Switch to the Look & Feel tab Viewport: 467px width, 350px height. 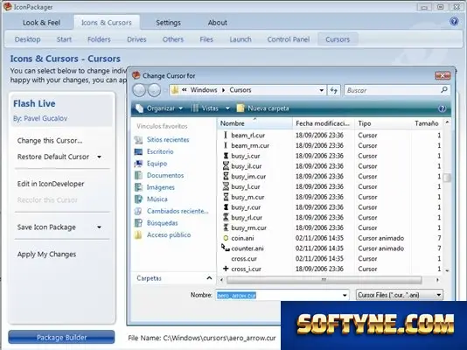click(x=41, y=23)
